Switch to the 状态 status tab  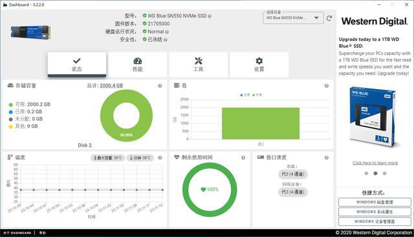77,65
